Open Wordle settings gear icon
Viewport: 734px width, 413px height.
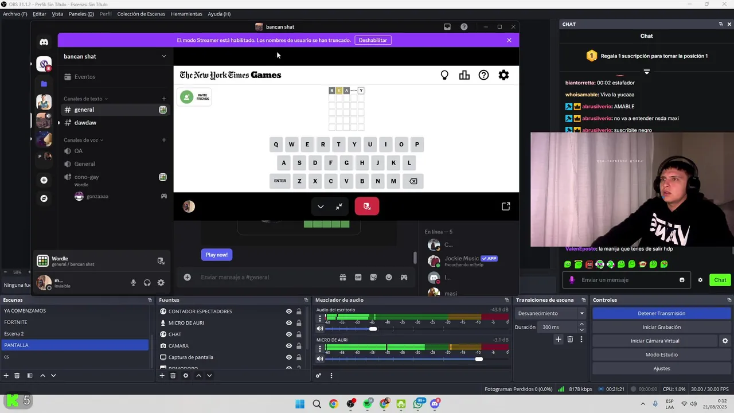point(503,75)
